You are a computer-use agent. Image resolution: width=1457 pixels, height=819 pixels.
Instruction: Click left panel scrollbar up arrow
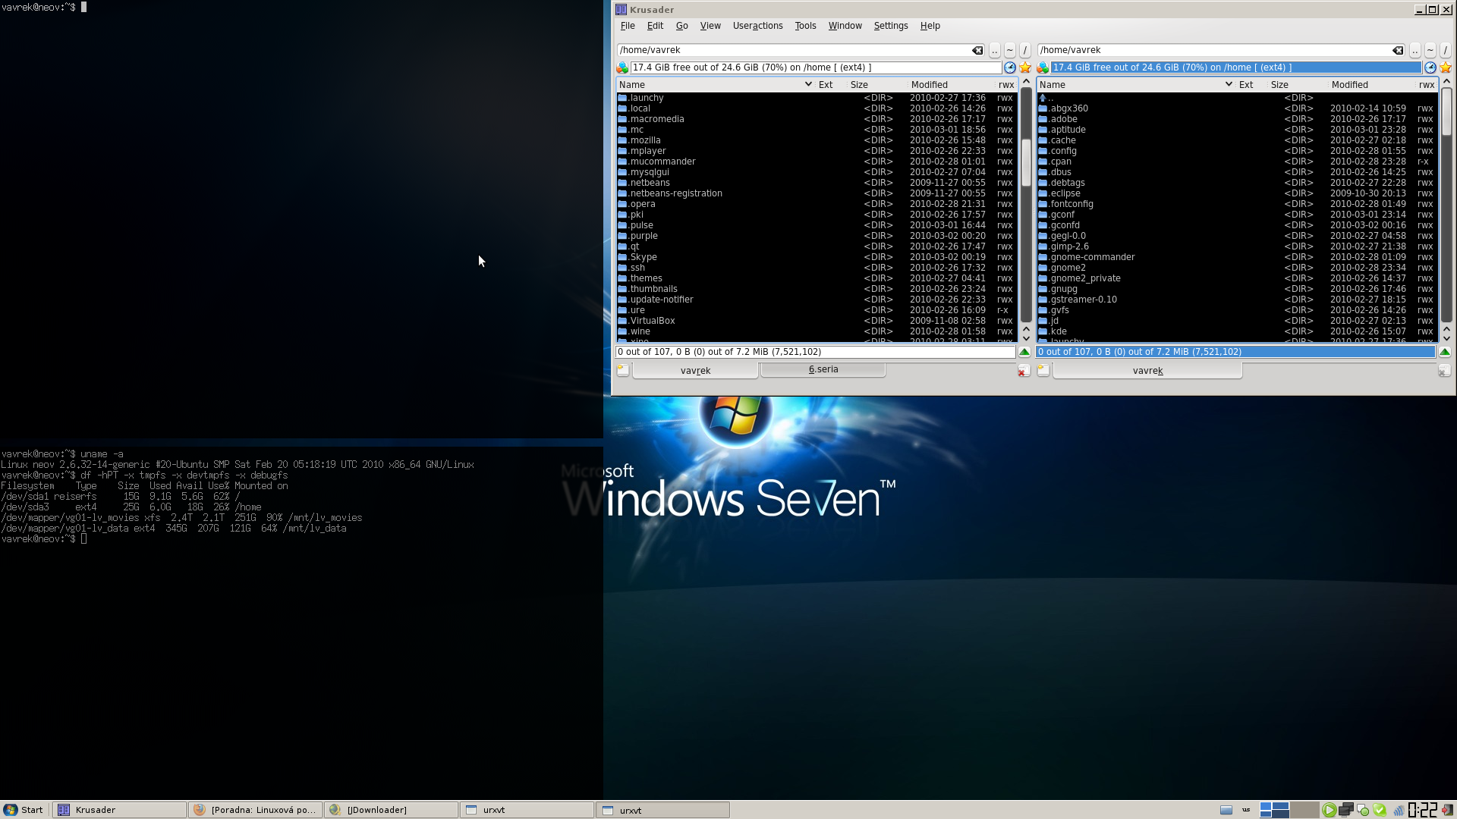coord(1026,82)
